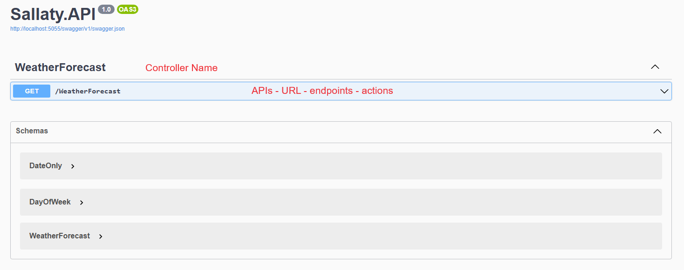
Task: Select the DateOnly schema name
Action: (46, 166)
